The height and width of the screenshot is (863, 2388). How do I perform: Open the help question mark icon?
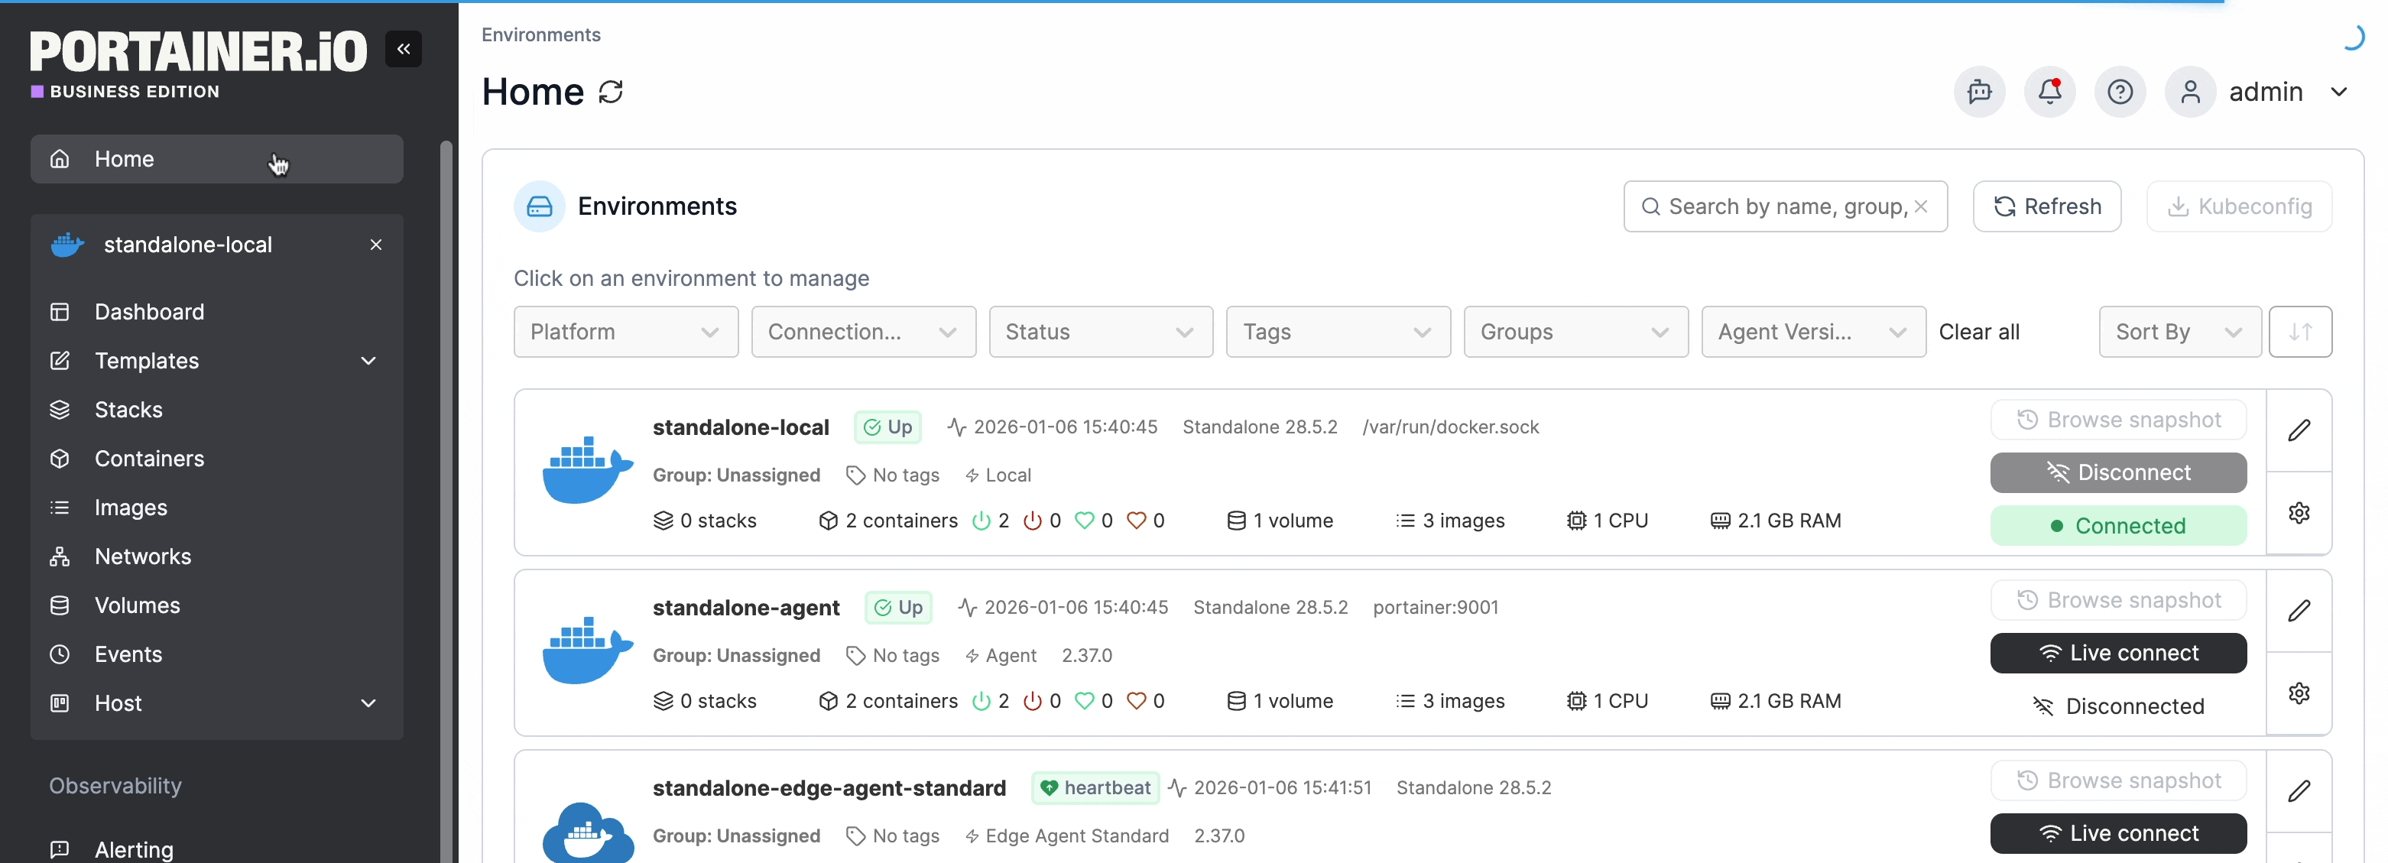pos(2119,92)
